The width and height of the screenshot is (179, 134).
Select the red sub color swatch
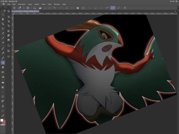click(4, 122)
